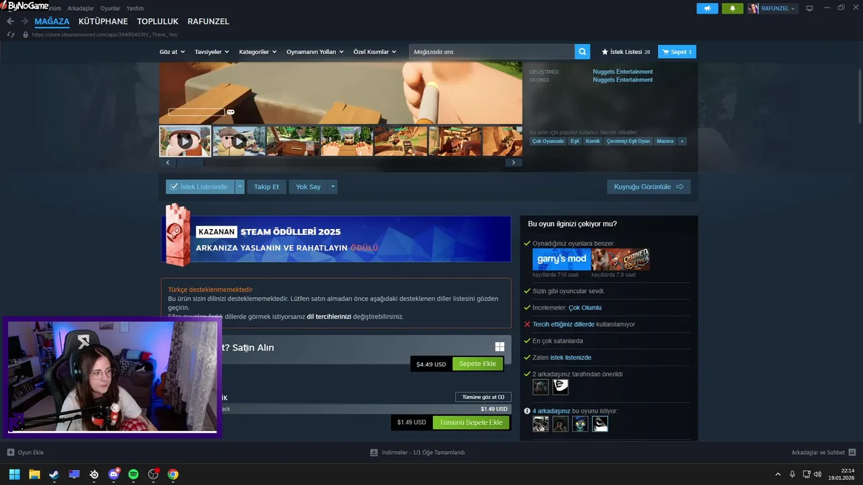
Task: Open the Windows Start menu
Action: pyautogui.click(x=14, y=474)
